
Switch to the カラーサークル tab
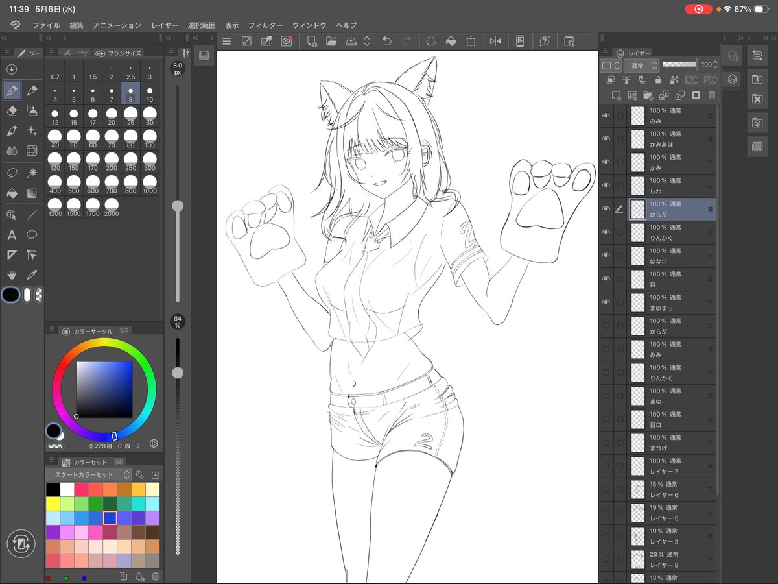88,331
